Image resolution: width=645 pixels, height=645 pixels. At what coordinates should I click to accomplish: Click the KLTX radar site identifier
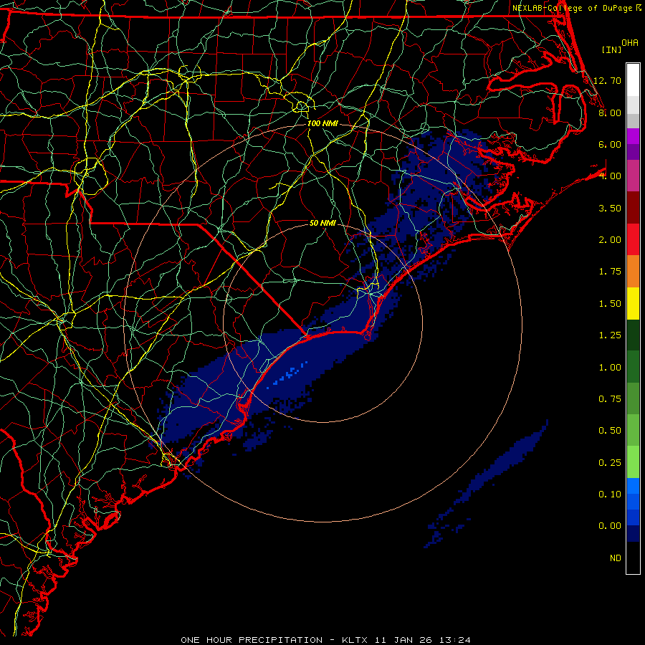click(x=355, y=640)
